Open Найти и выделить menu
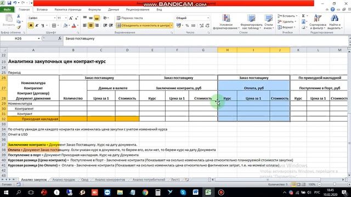 coord(335,22)
